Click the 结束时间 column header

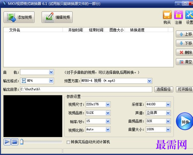tap(94, 30)
